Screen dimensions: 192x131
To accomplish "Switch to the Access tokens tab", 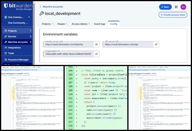I will coord(80,24).
